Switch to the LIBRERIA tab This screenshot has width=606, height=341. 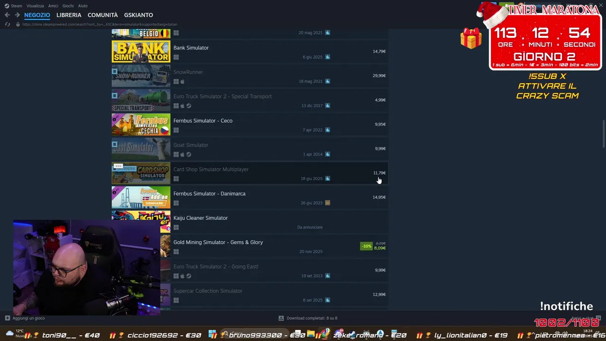pyautogui.click(x=69, y=15)
